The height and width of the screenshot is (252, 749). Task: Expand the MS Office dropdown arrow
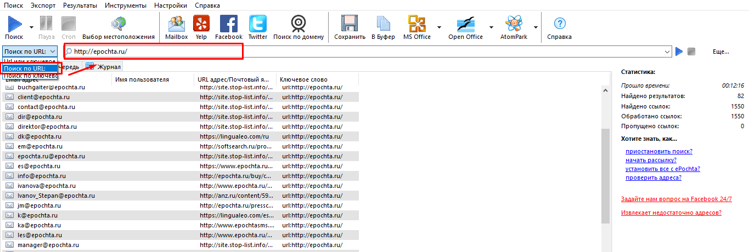[x=440, y=27]
